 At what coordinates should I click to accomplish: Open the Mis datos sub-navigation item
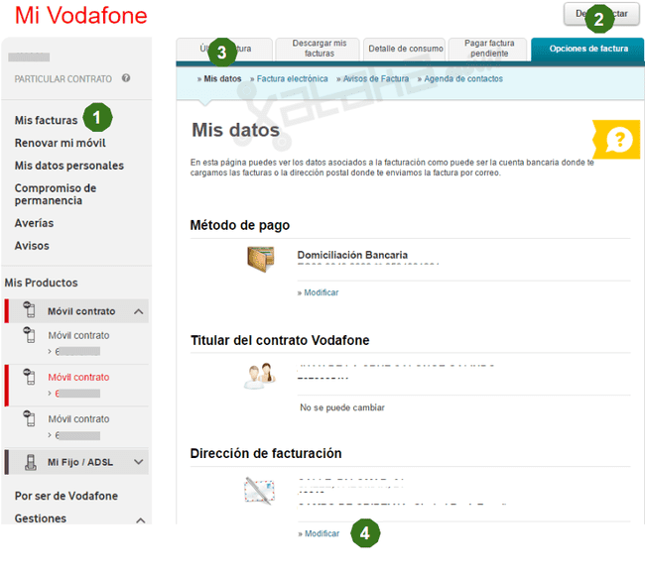tap(222, 79)
